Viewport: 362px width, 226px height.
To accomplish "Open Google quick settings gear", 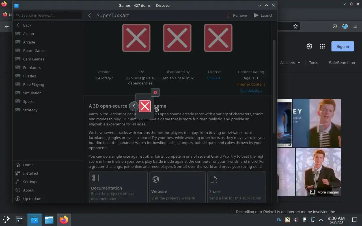I will point(309,47).
